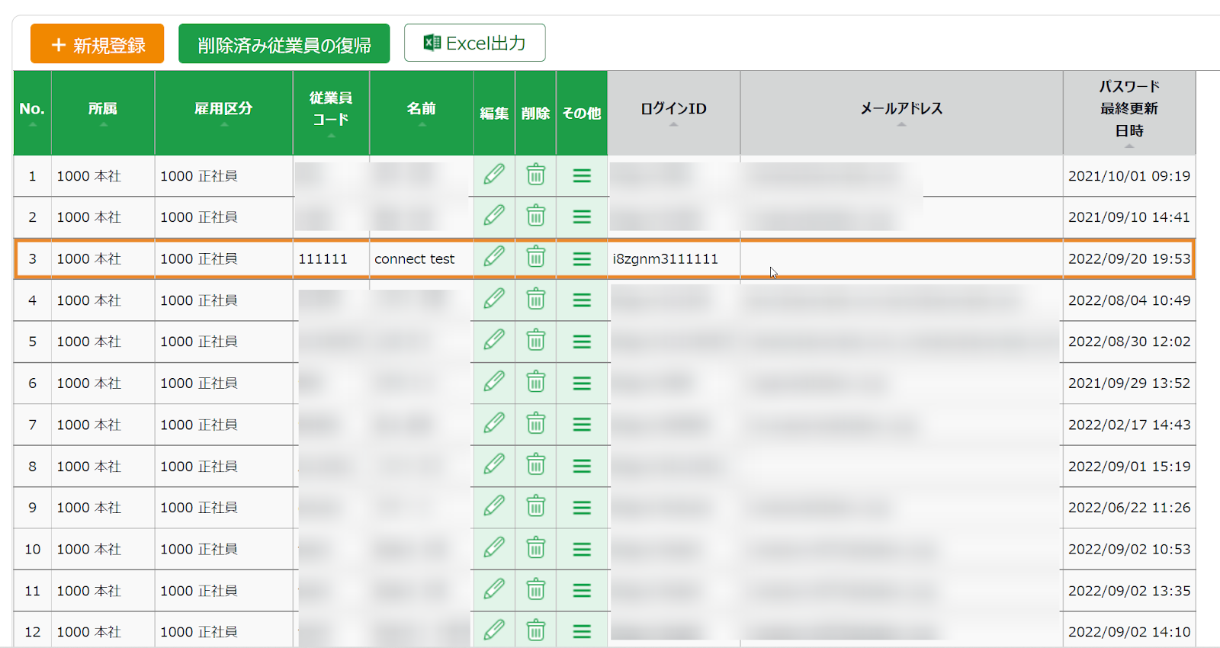Delete row 6 with trash icon
The height and width of the screenshot is (648, 1220).
(536, 382)
